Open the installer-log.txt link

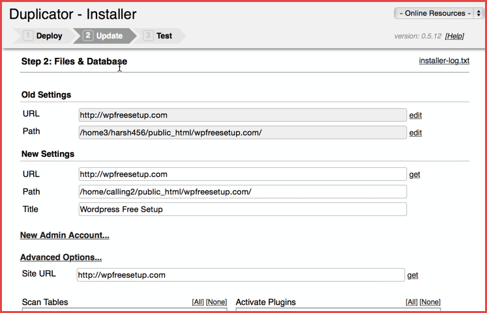pos(444,61)
